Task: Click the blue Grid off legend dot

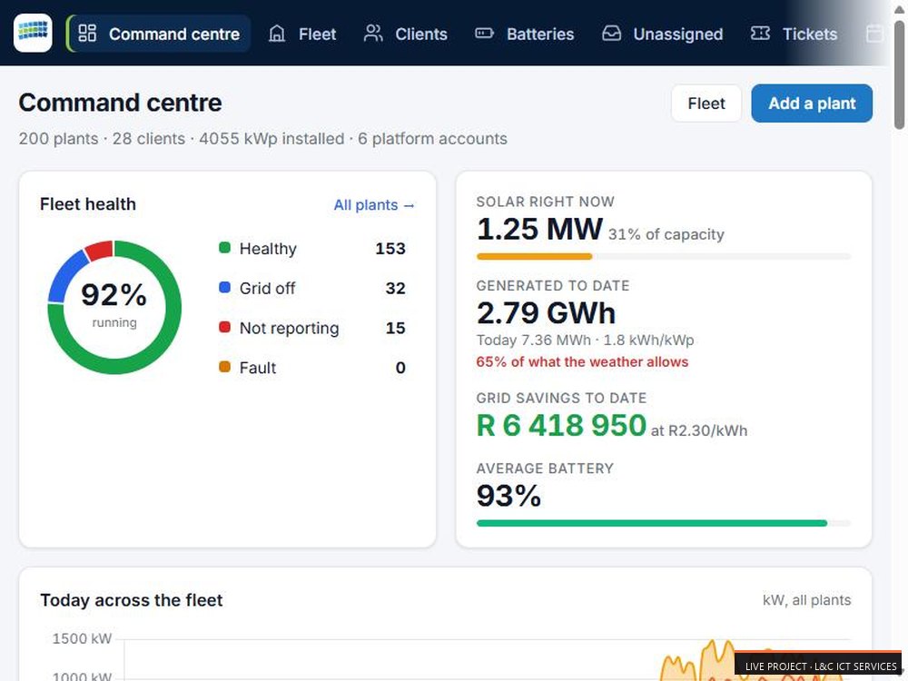Action: point(224,287)
